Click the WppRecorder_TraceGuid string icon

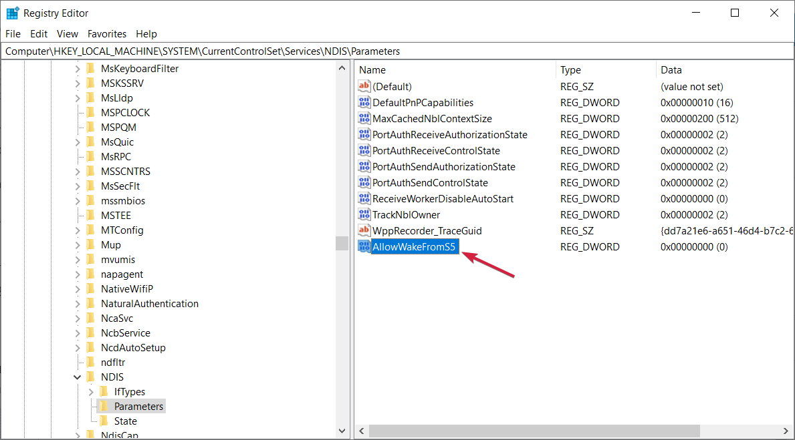(364, 231)
